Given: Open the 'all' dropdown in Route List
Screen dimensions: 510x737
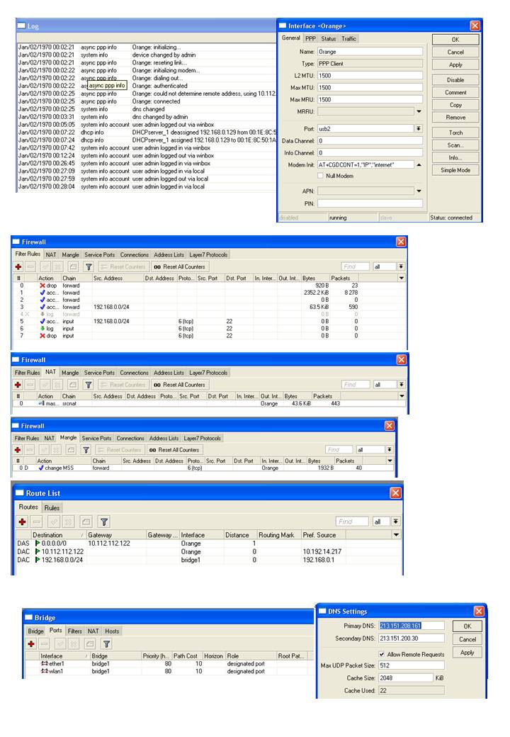Looking at the screenshot, I should point(397,522).
